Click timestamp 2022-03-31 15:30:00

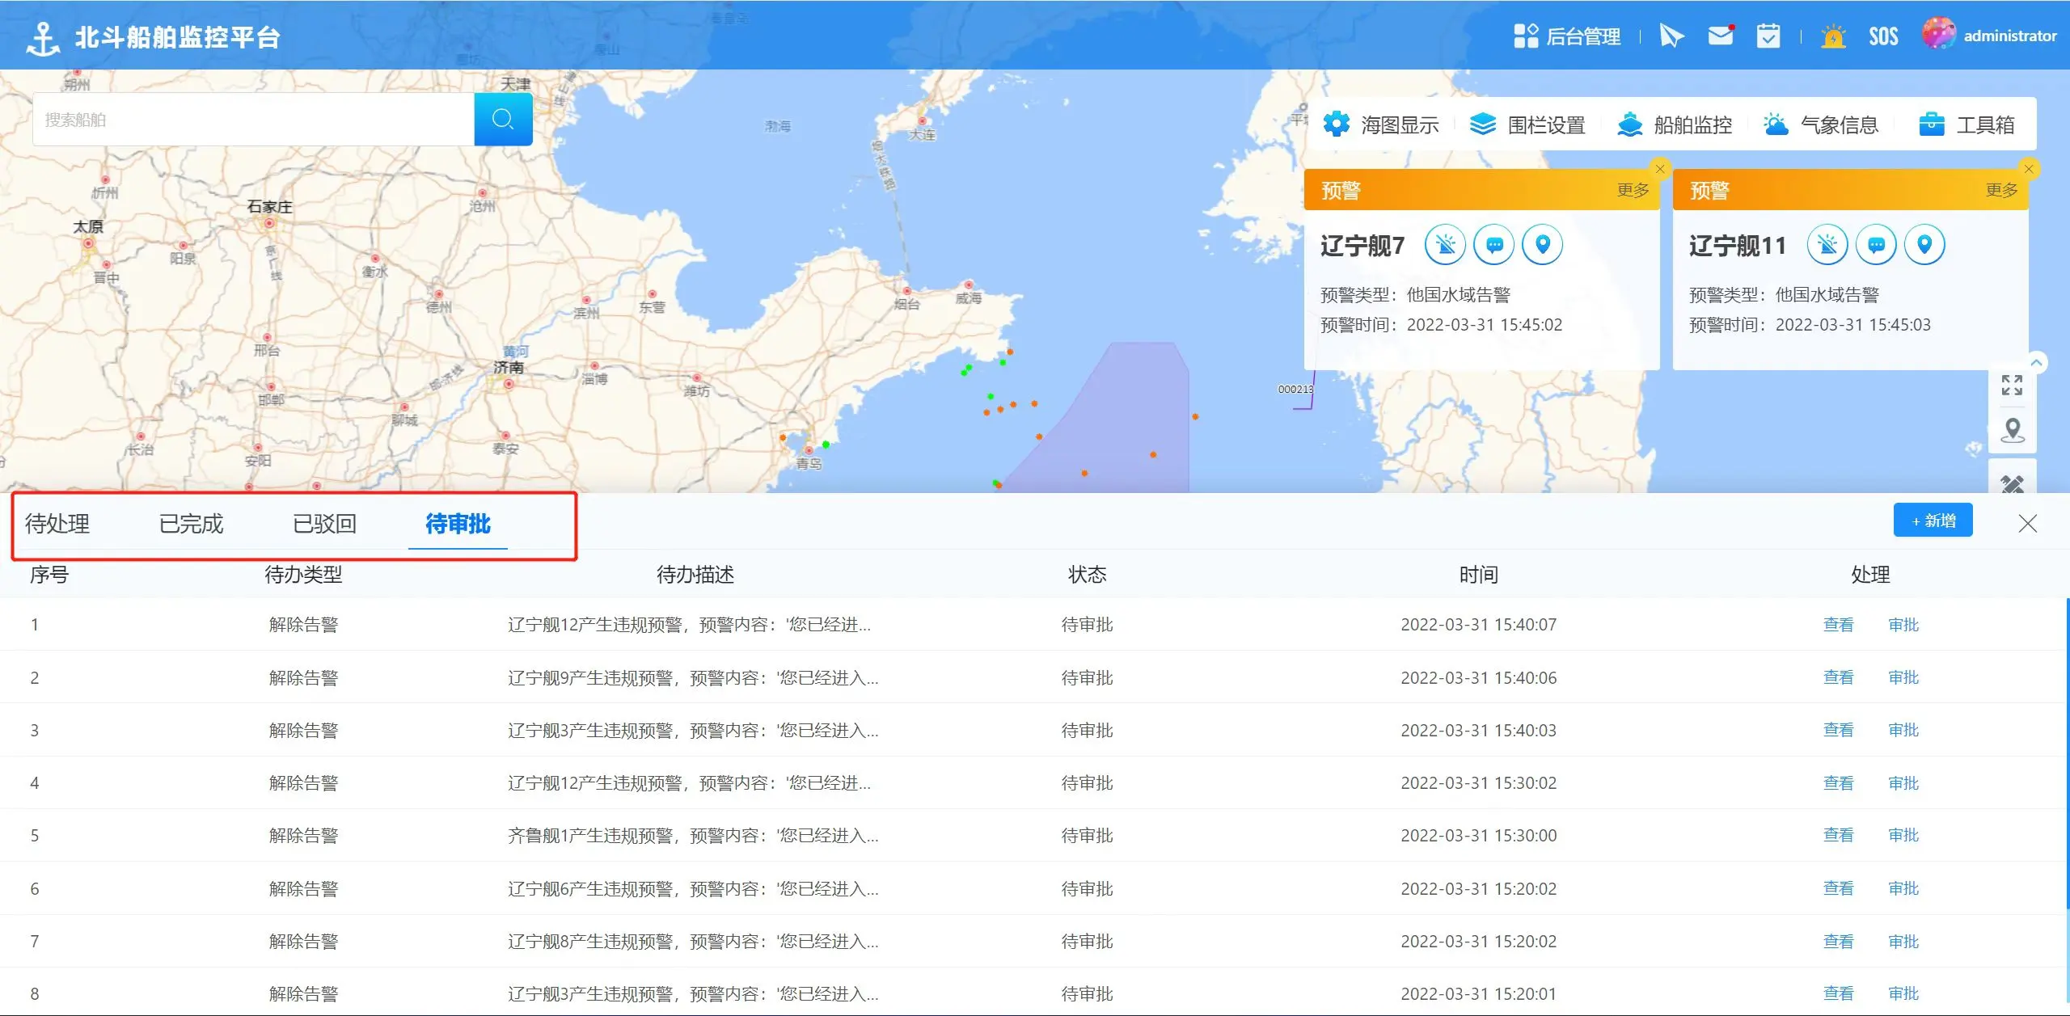pyautogui.click(x=1478, y=836)
